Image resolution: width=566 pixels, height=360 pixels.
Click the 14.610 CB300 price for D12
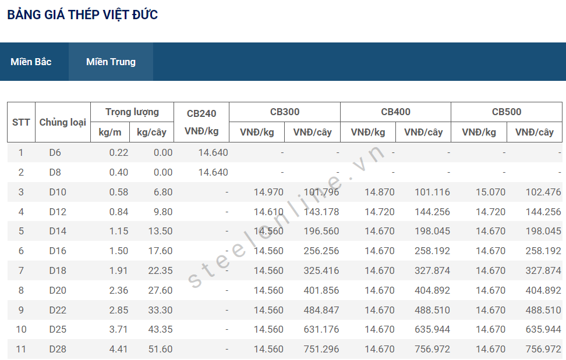pyautogui.click(x=268, y=212)
